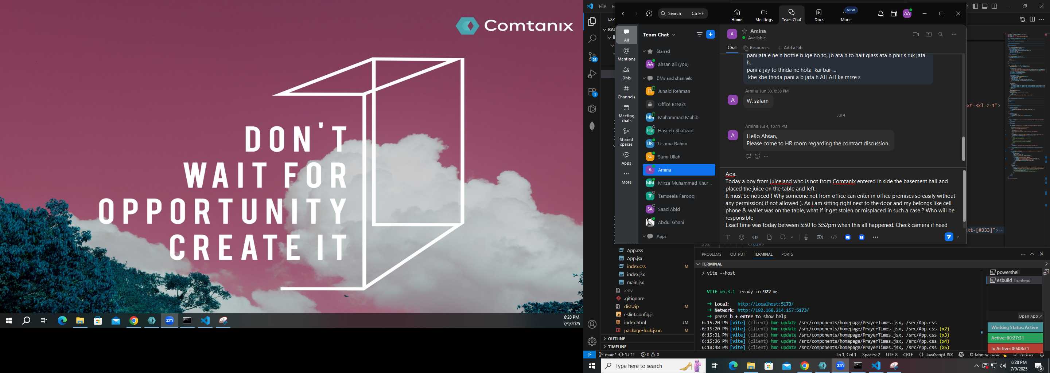Screen dimensions: 1050x373
Task: Open Zoom history clock icon
Action: (x=649, y=13)
